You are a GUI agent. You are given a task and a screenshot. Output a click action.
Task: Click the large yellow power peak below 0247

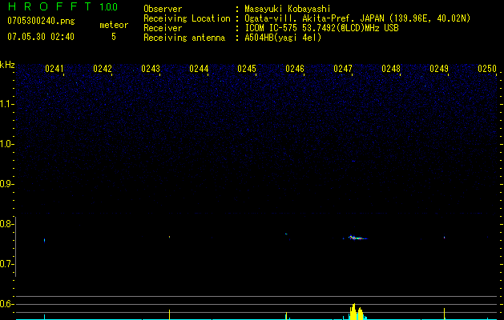point(356,312)
